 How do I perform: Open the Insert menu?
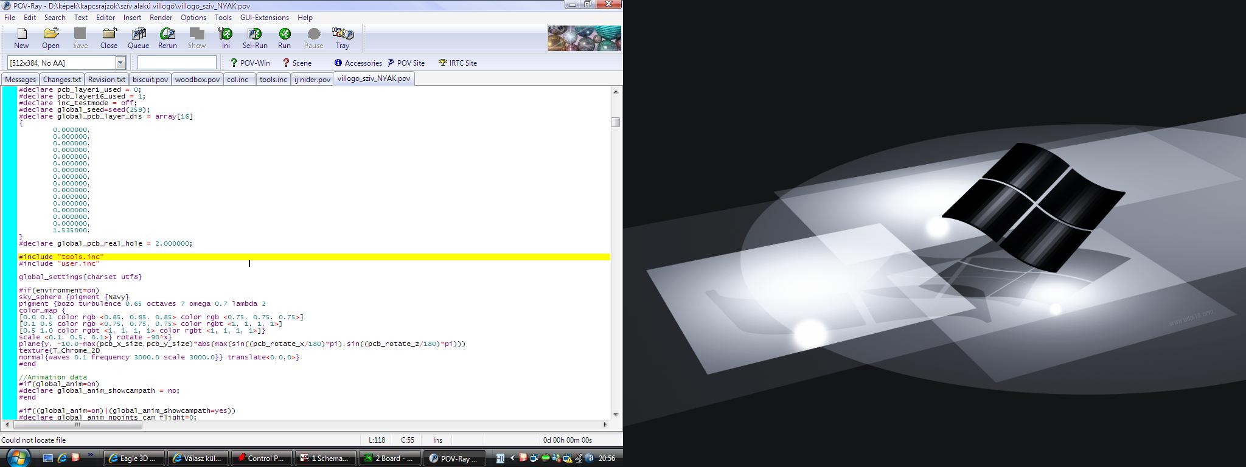[x=132, y=18]
